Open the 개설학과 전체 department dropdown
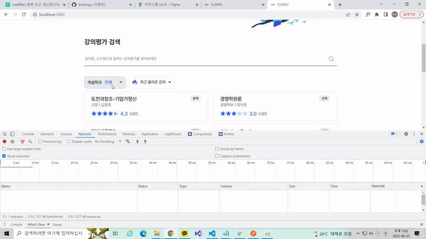The height and width of the screenshot is (239, 426). click(x=105, y=82)
